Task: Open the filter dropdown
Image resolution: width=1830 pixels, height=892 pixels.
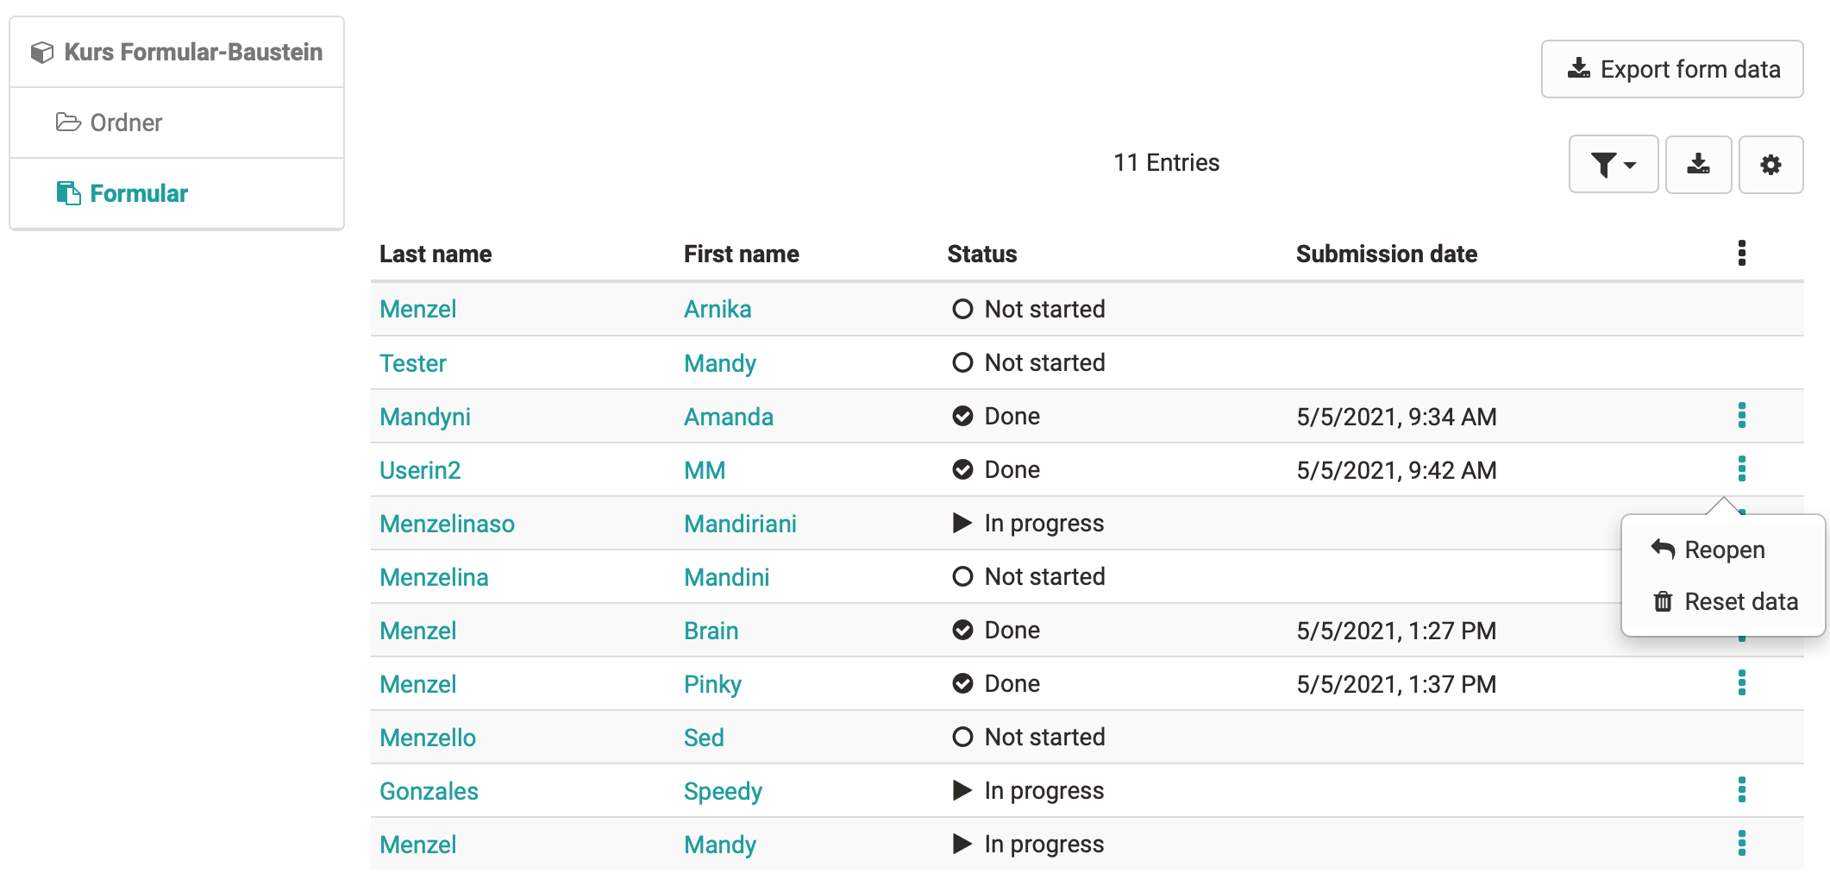Action: pos(1613,164)
